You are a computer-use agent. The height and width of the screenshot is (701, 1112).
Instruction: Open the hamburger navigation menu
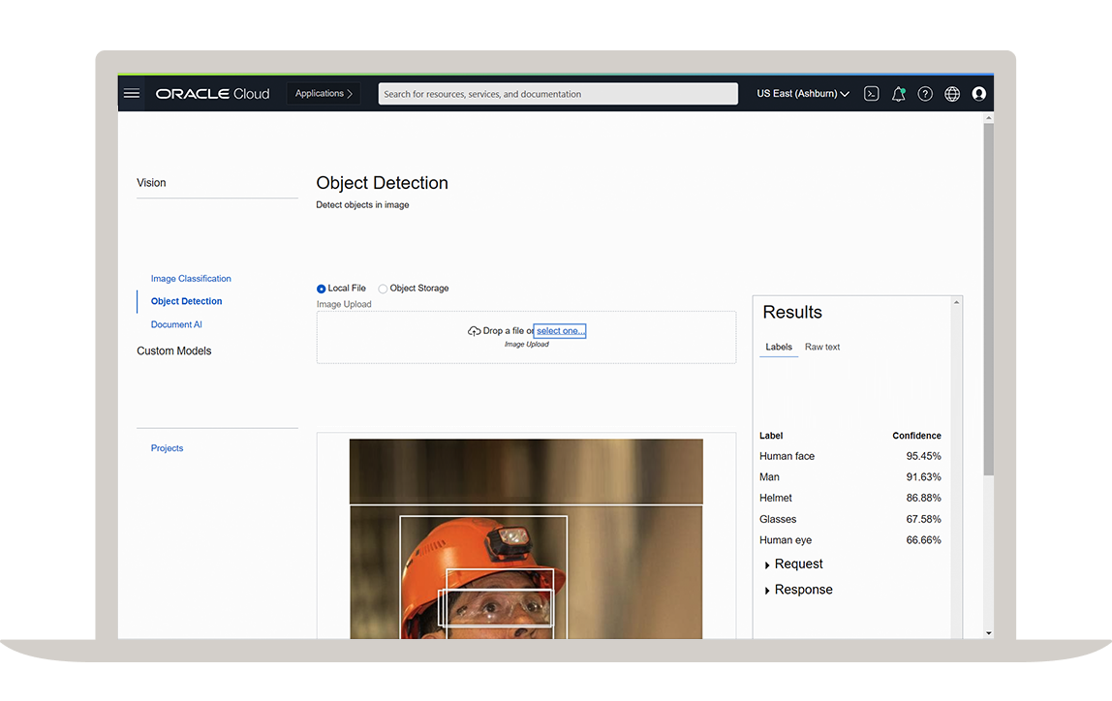tap(132, 94)
